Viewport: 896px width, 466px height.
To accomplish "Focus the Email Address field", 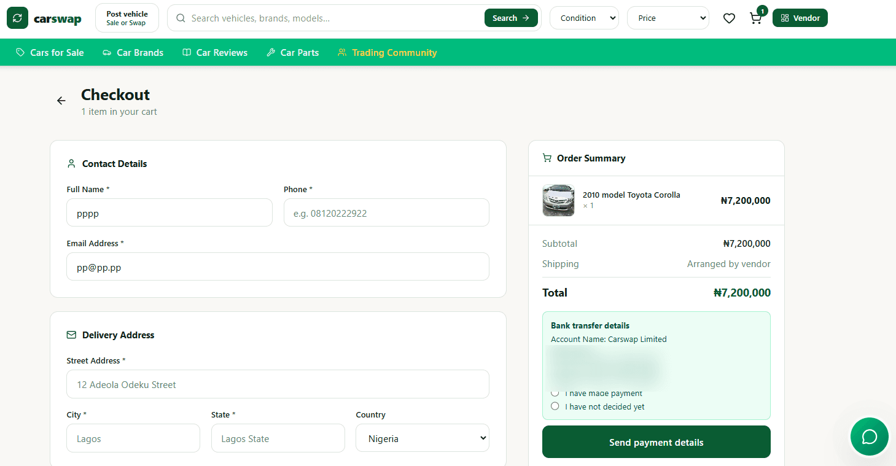I will pos(278,267).
